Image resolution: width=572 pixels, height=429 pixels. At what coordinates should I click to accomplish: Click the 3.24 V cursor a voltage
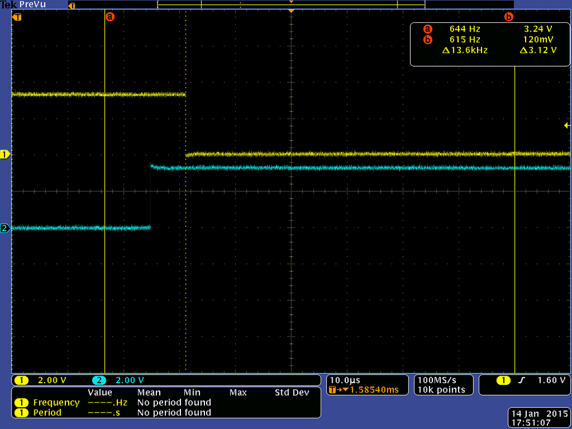pyautogui.click(x=538, y=29)
